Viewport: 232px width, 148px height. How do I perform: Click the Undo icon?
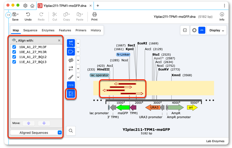click(x=28, y=15)
